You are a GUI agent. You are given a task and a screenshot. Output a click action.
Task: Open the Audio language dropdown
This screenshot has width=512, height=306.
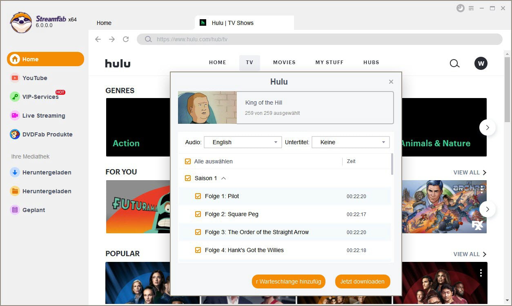click(243, 142)
